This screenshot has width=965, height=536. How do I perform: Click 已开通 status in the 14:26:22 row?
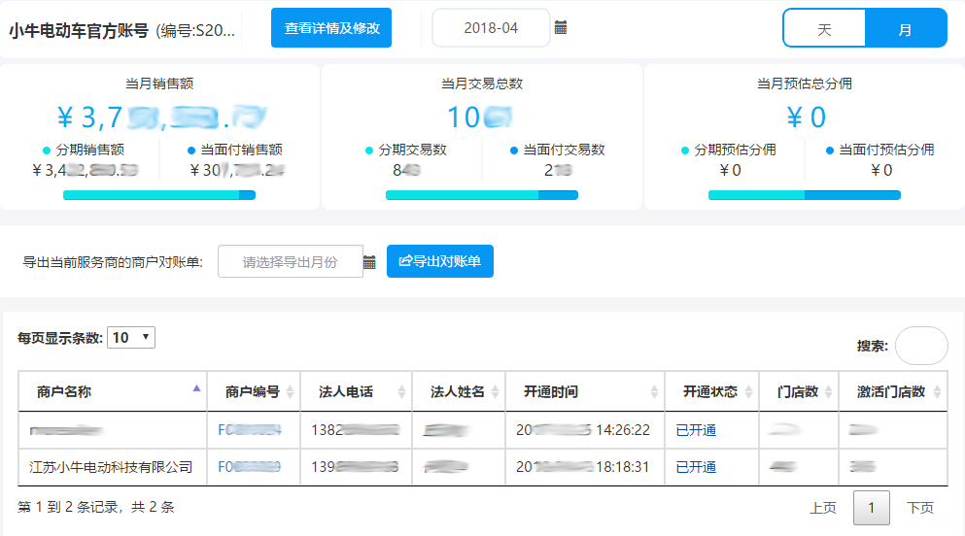coord(696,429)
